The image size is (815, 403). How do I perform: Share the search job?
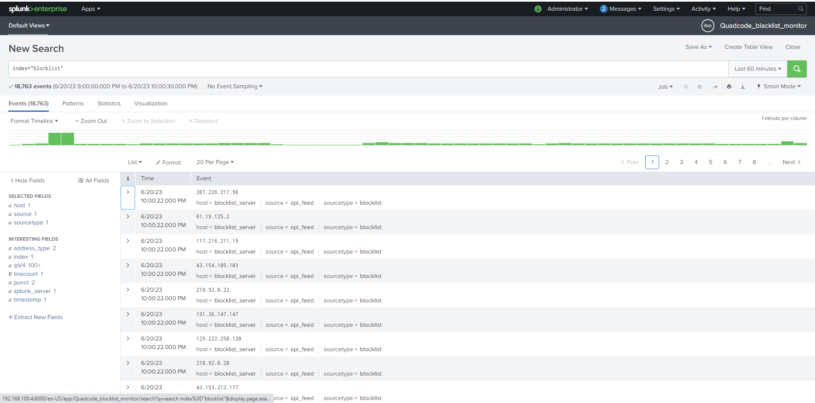(715, 86)
